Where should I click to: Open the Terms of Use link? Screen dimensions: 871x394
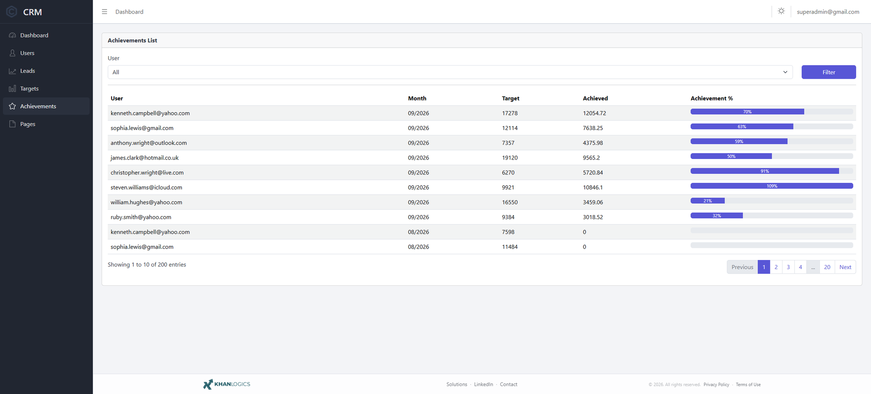pyautogui.click(x=748, y=385)
